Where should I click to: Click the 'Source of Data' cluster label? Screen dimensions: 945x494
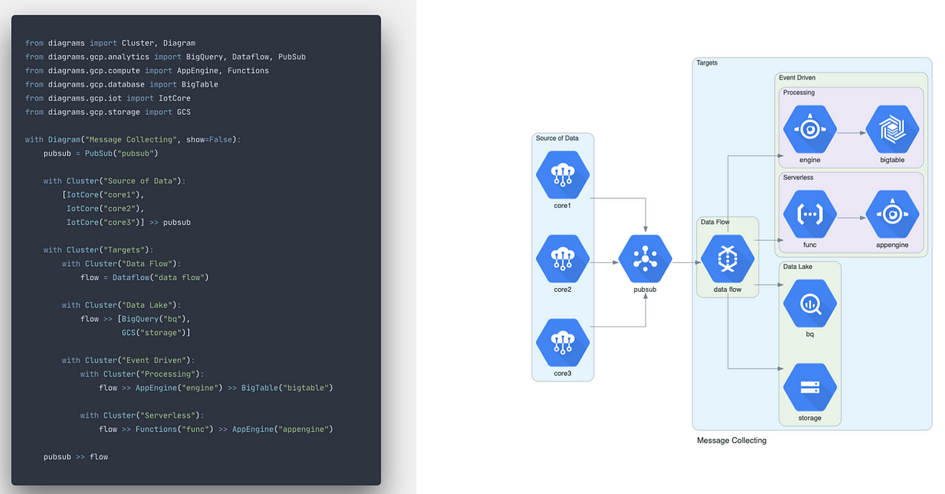click(x=557, y=138)
